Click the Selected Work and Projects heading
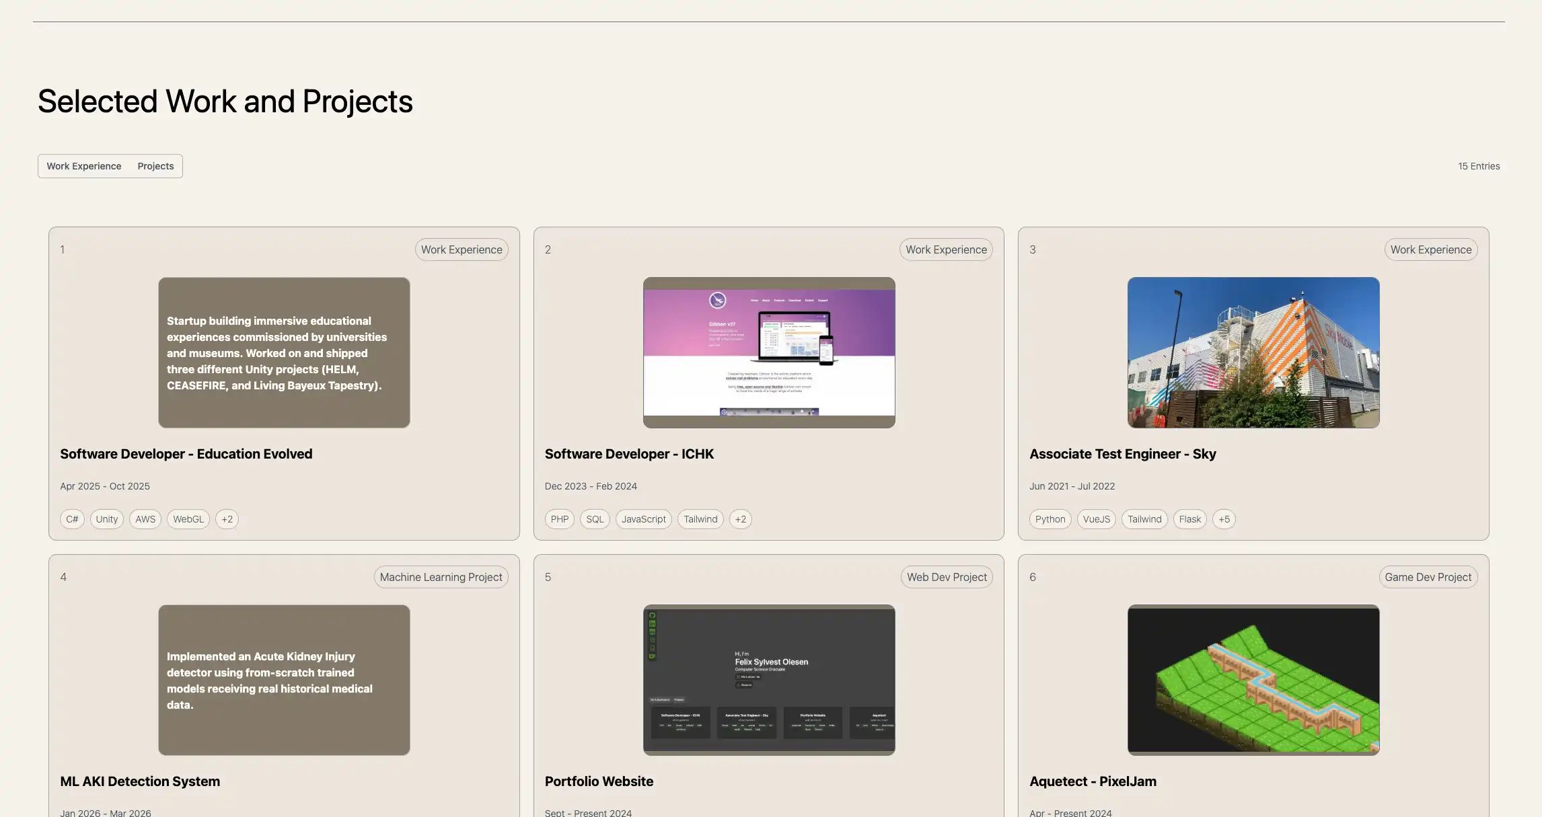The width and height of the screenshot is (1542, 817). tap(225, 102)
